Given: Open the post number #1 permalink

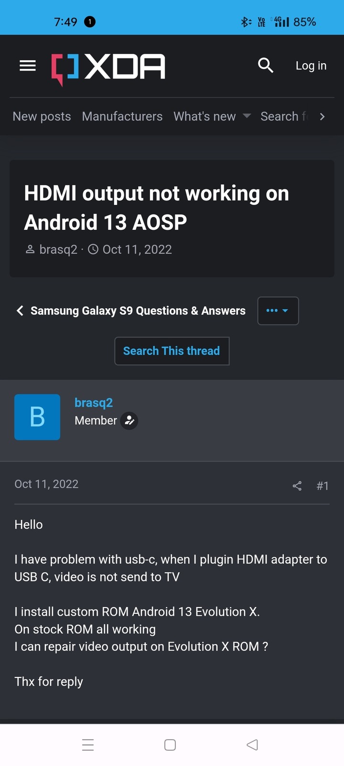Looking at the screenshot, I should click(x=322, y=486).
